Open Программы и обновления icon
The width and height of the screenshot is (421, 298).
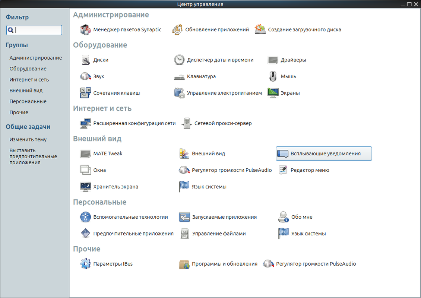[184, 264]
